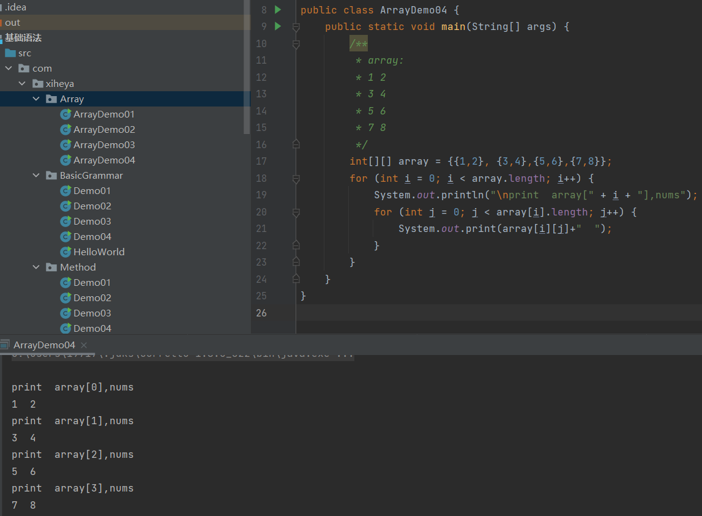The image size is (702, 516).
Task: Close the ArrayDemo04 run tab
Action: [x=84, y=345]
